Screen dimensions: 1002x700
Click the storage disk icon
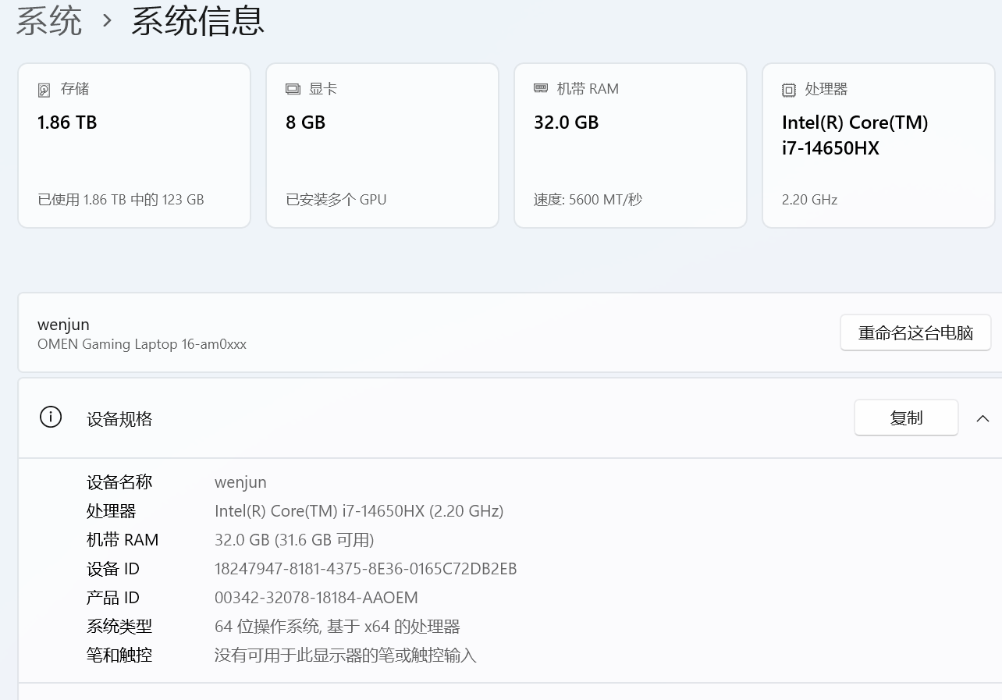click(x=44, y=90)
